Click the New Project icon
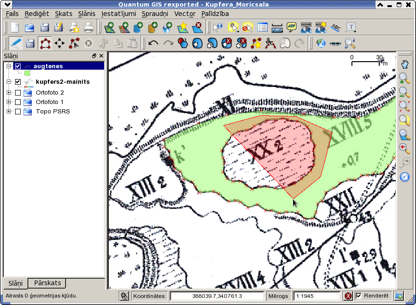 click(x=15, y=27)
